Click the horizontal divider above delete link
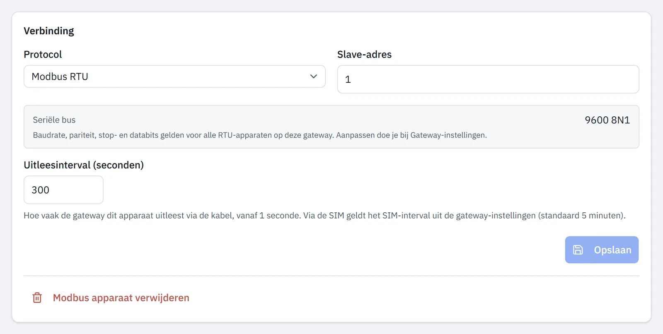This screenshot has height=334, width=663. [x=331, y=276]
